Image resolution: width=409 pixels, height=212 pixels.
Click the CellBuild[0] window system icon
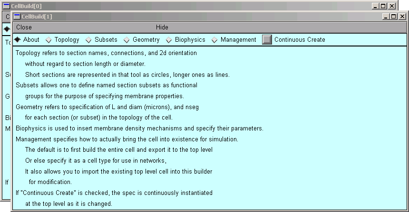pyautogui.click(x=7, y=6)
